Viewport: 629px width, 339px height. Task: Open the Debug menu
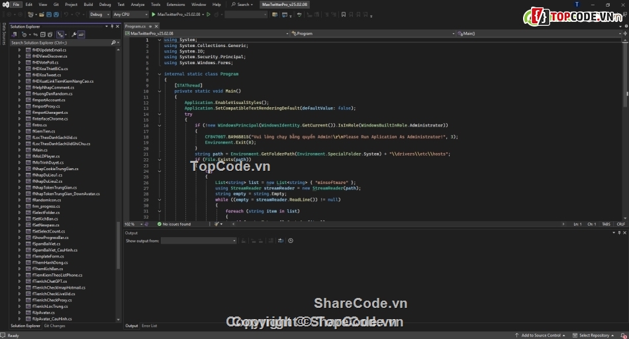(105, 5)
